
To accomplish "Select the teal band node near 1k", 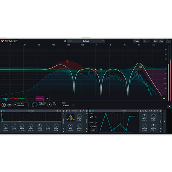I will [101, 69].
